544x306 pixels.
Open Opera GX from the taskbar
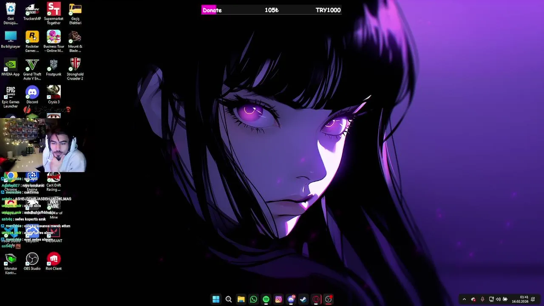click(x=316, y=299)
